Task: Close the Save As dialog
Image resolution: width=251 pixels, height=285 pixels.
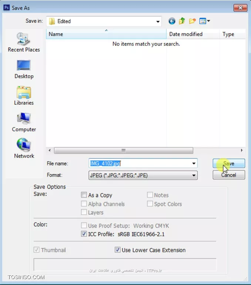Action: coord(240,8)
